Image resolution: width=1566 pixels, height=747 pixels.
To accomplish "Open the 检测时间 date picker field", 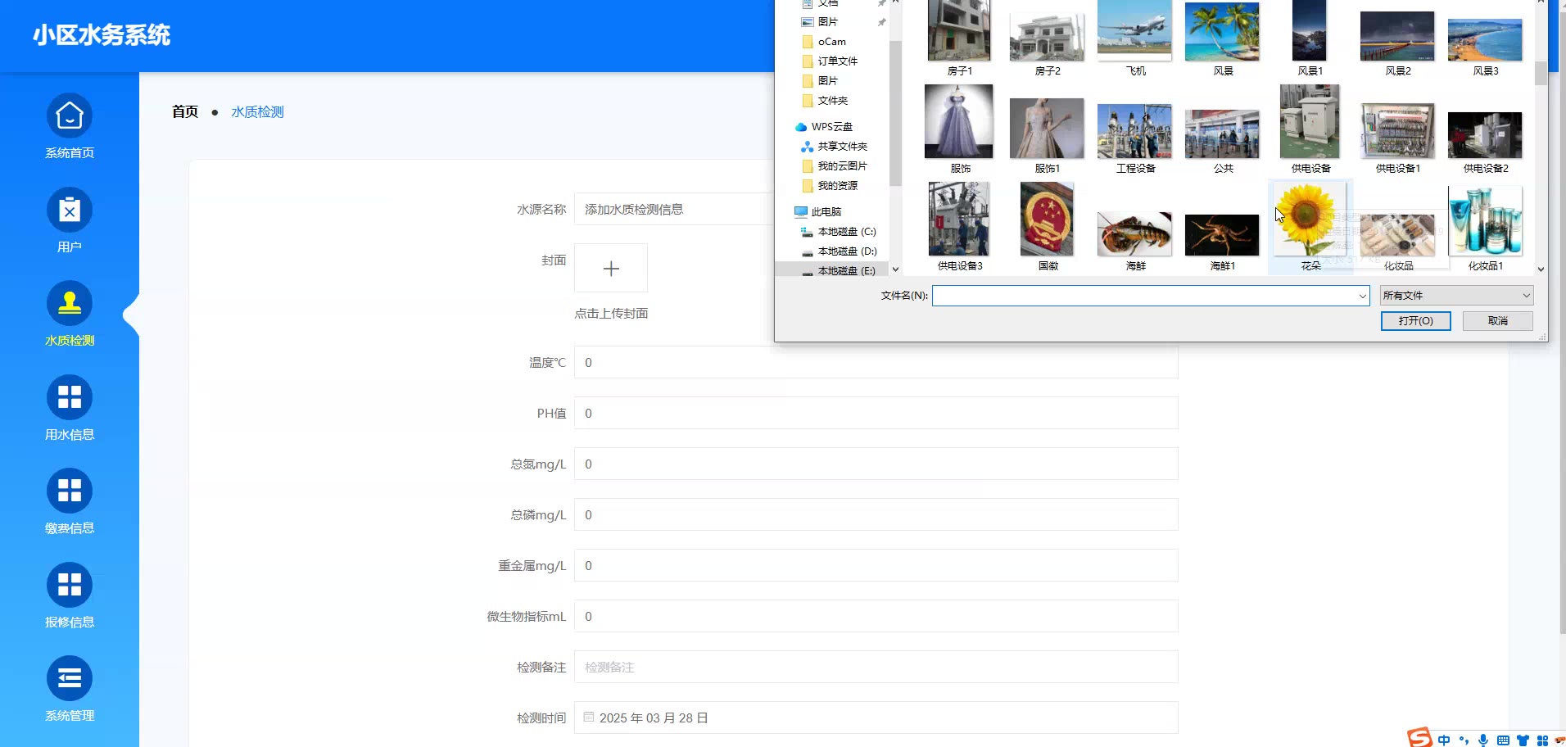I will pyautogui.click(x=876, y=718).
